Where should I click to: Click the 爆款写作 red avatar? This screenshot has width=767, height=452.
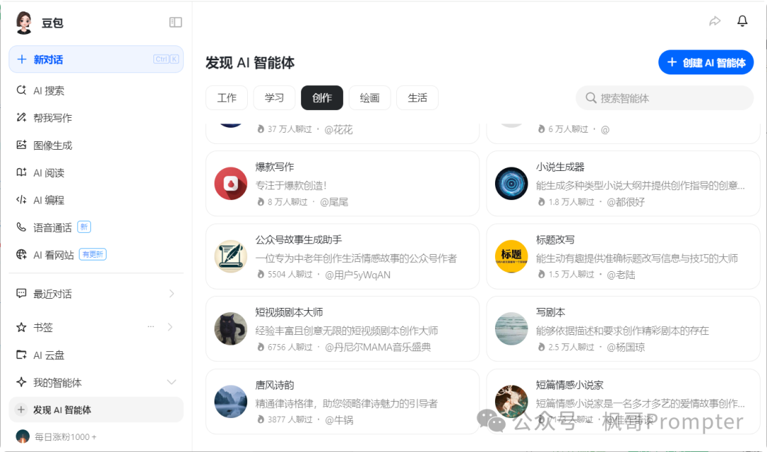click(x=230, y=184)
